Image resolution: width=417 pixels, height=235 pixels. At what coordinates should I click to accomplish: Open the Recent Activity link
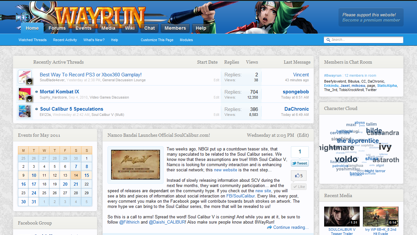(x=65, y=40)
